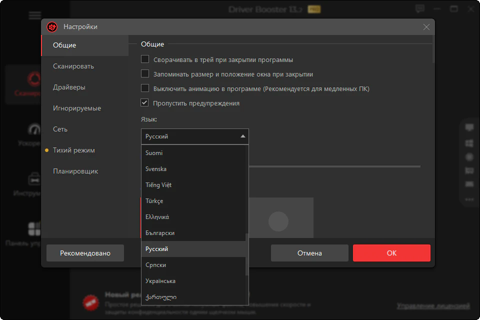The width and height of the screenshot is (480, 320).
Task: Click the language list scrollbar thumb
Action: click(246, 254)
